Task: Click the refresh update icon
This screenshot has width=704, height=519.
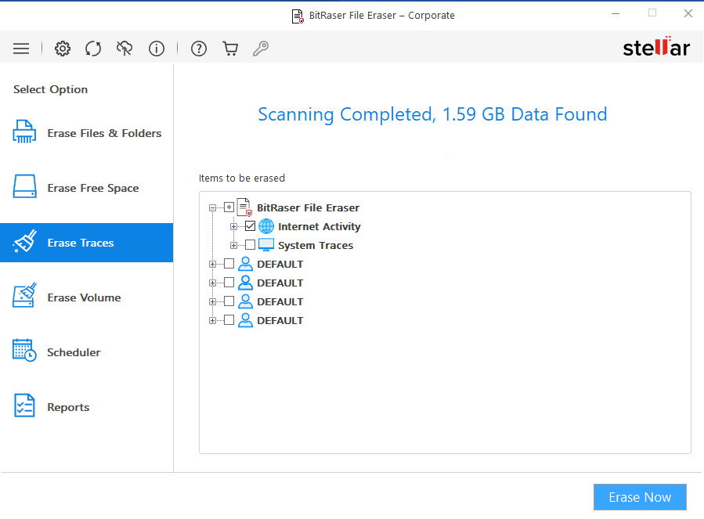Action: pyautogui.click(x=93, y=49)
